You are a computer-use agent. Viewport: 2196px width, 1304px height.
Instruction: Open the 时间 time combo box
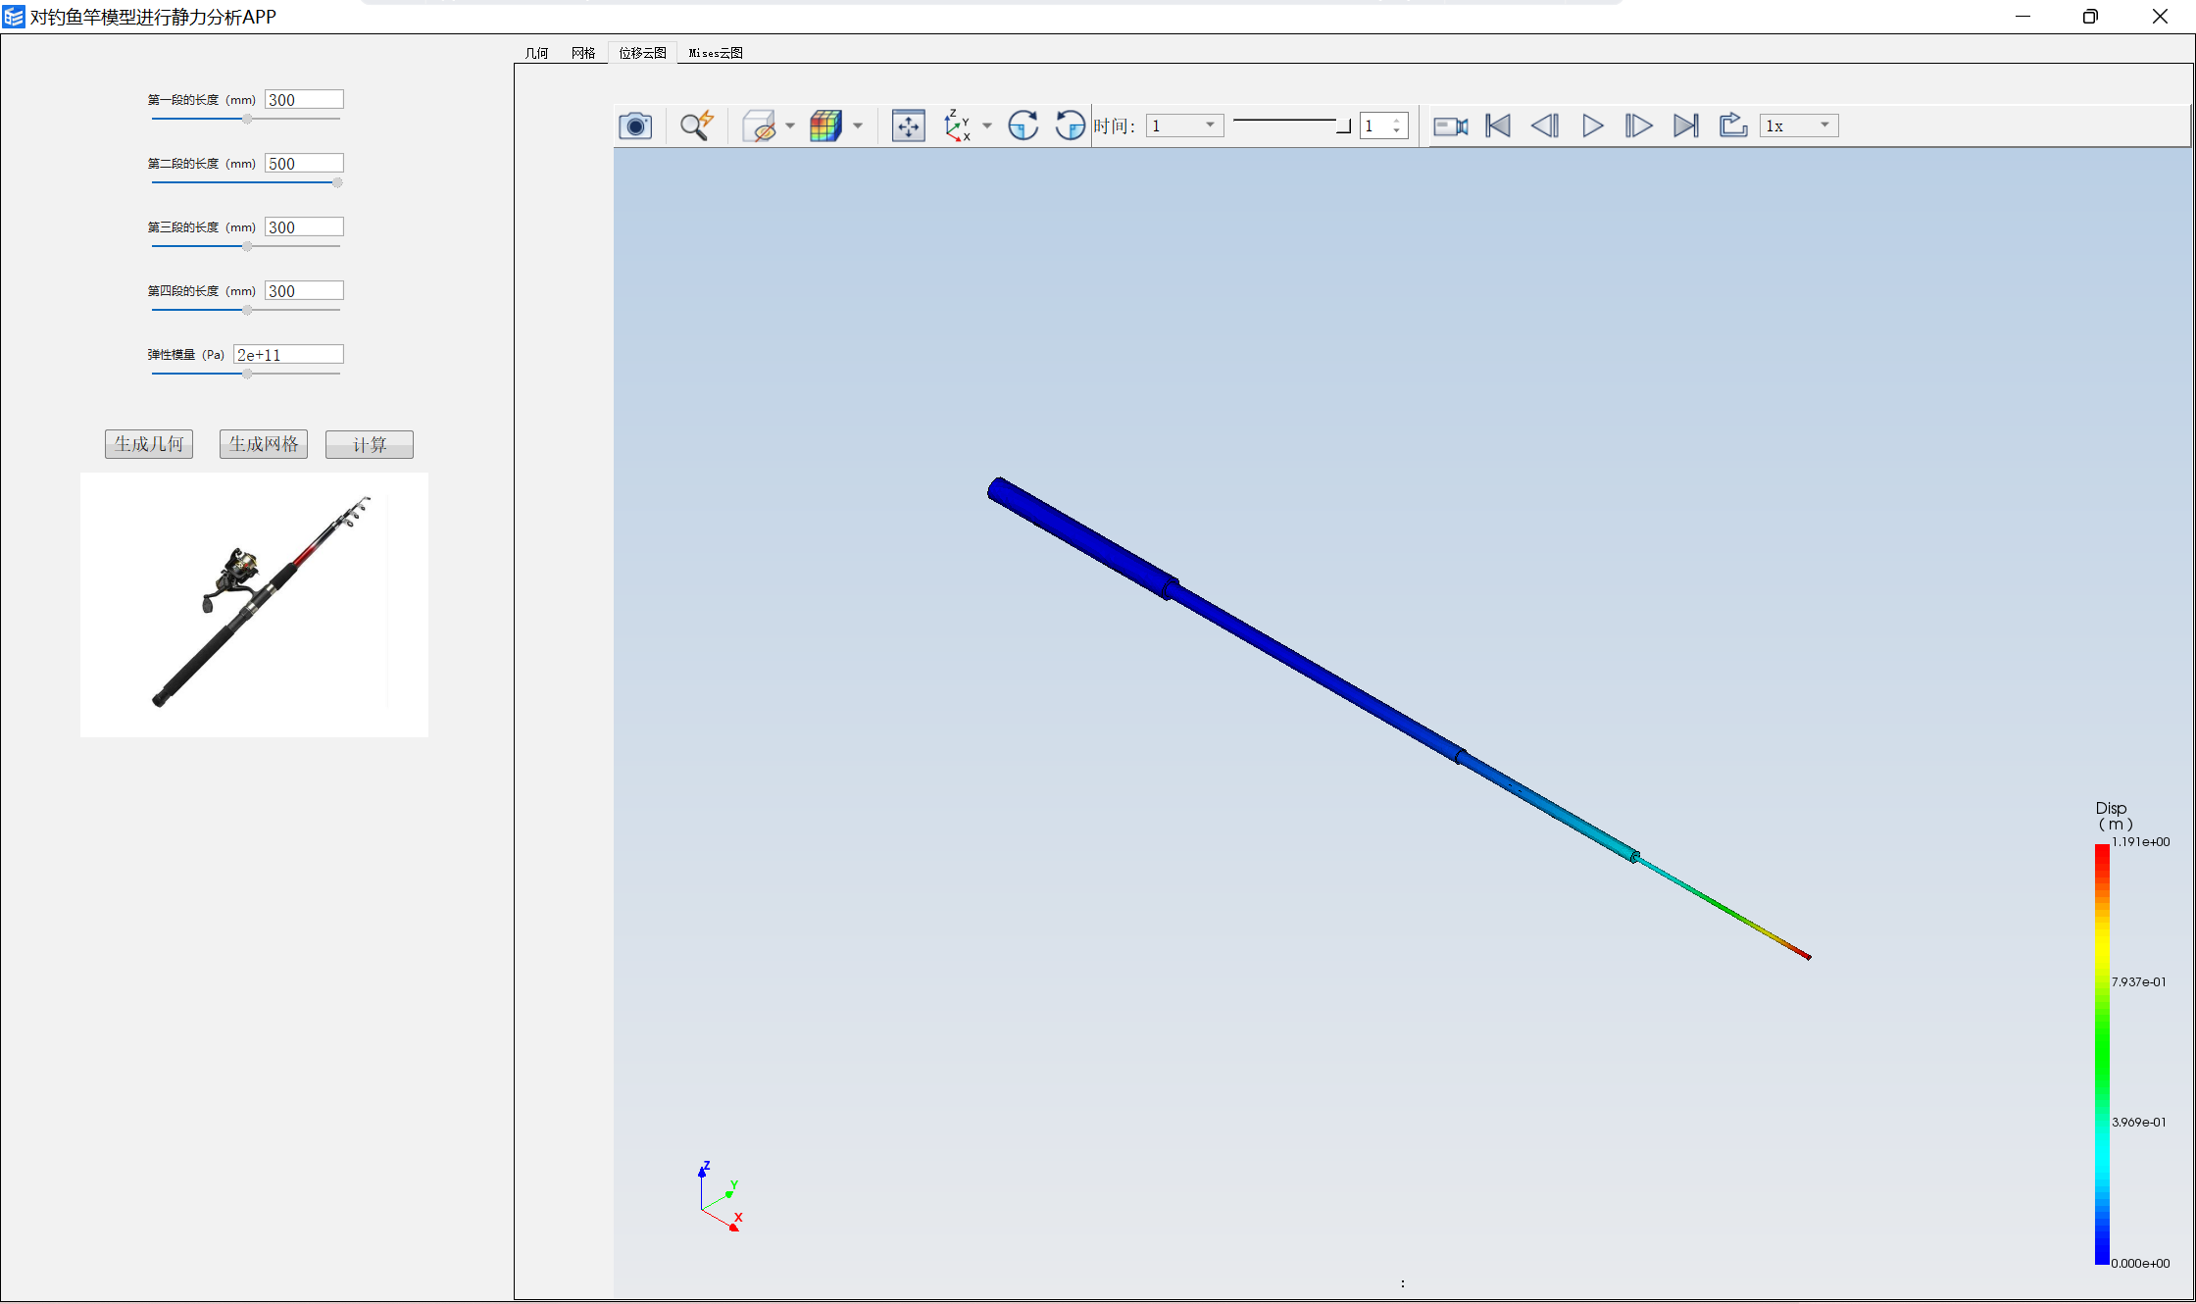tap(1185, 125)
